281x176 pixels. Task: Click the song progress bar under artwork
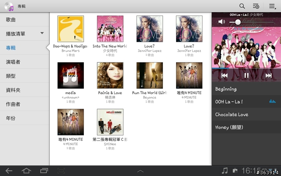click(246, 68)
